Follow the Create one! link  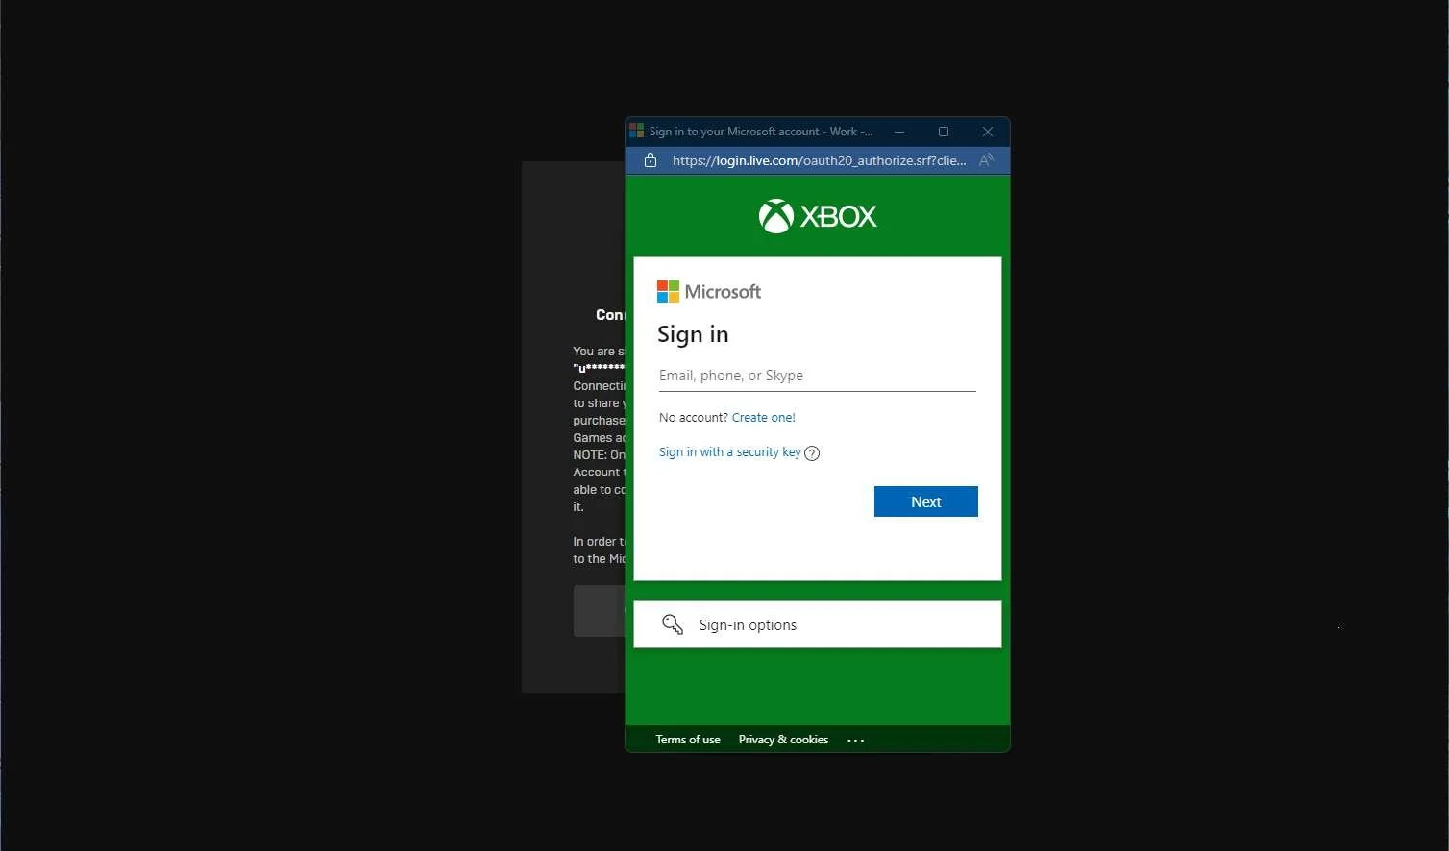coord(764,418)
